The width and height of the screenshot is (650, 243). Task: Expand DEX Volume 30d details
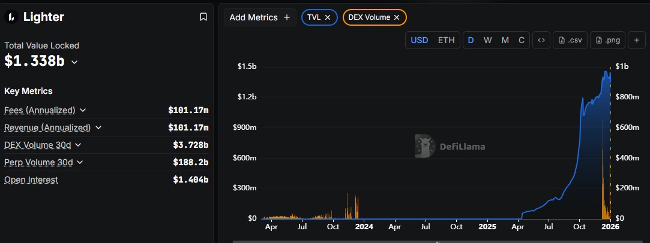click(78, 144)
